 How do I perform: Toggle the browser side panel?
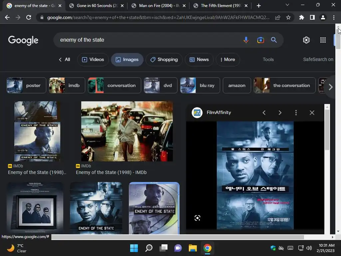(x=312, y=17)
